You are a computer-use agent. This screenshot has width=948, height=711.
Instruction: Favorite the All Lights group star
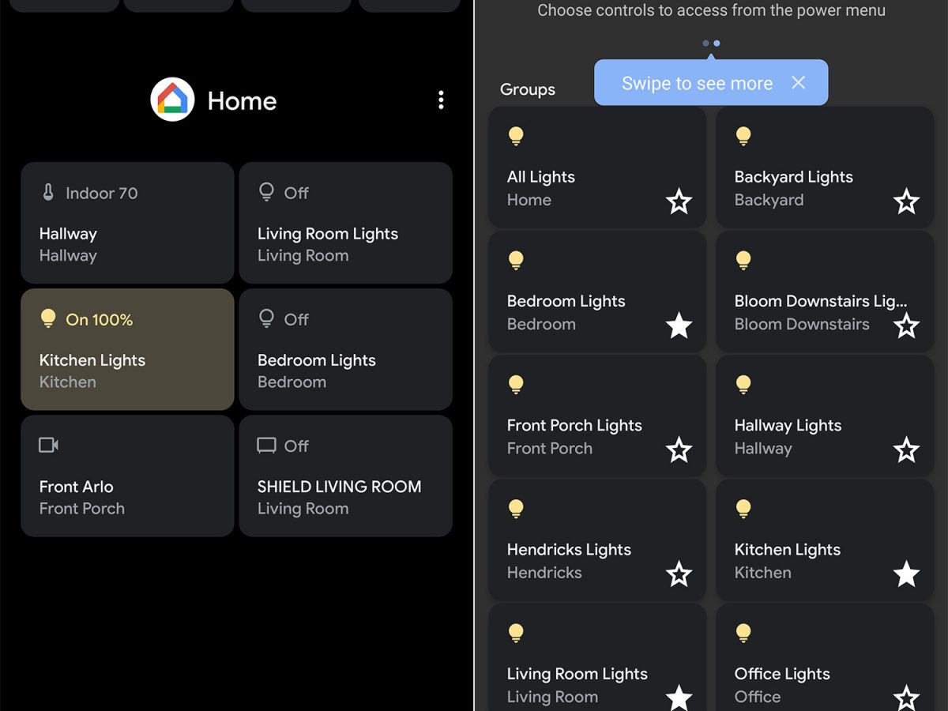point(679,201)
